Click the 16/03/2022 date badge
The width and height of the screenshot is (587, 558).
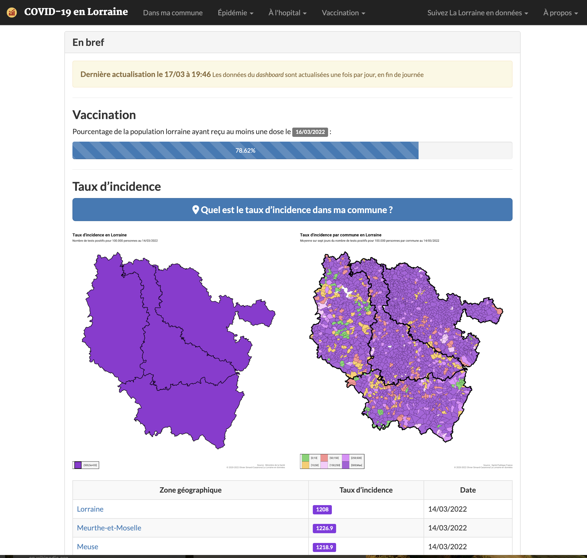(310, 132)
